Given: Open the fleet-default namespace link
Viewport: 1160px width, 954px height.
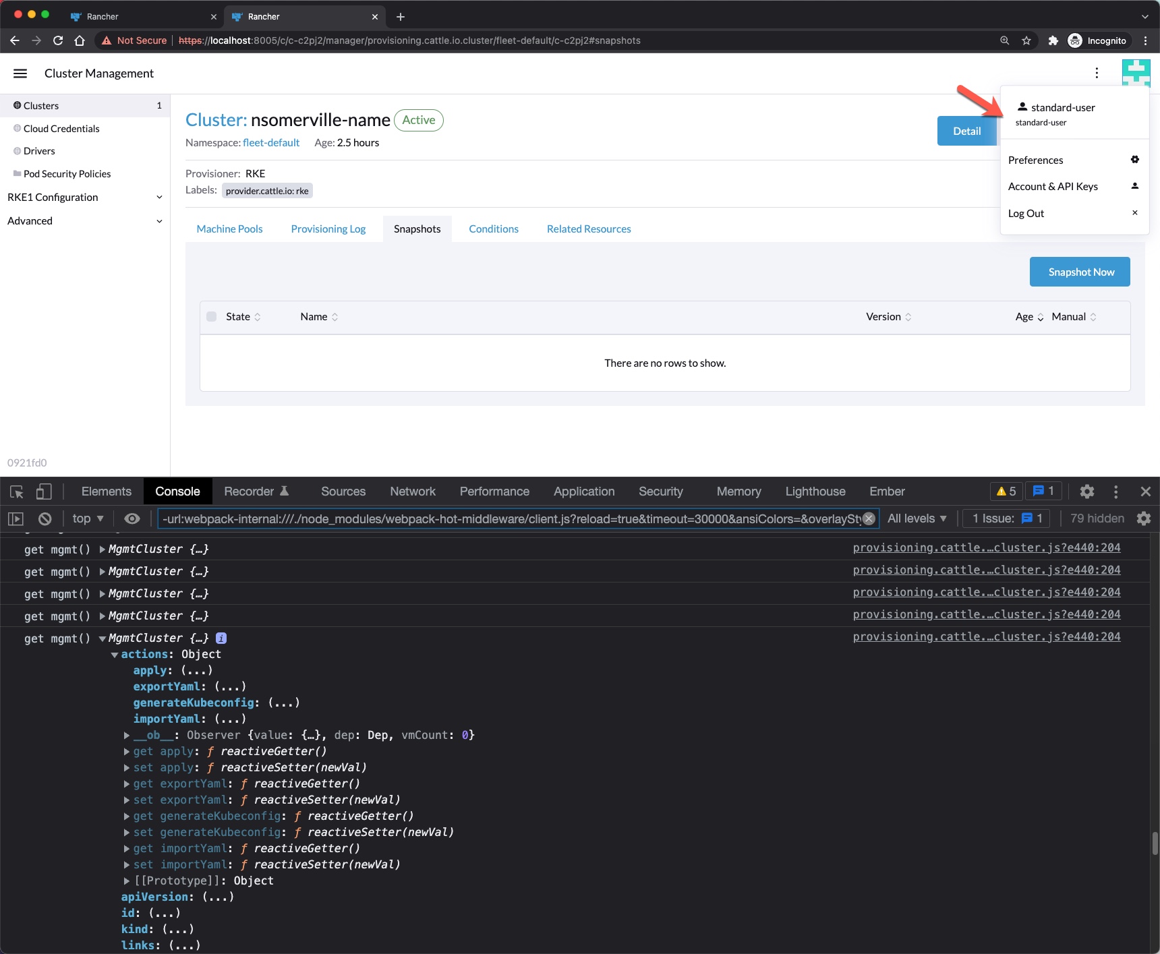Looking at the screenshot, I should [x=271, y=143].
